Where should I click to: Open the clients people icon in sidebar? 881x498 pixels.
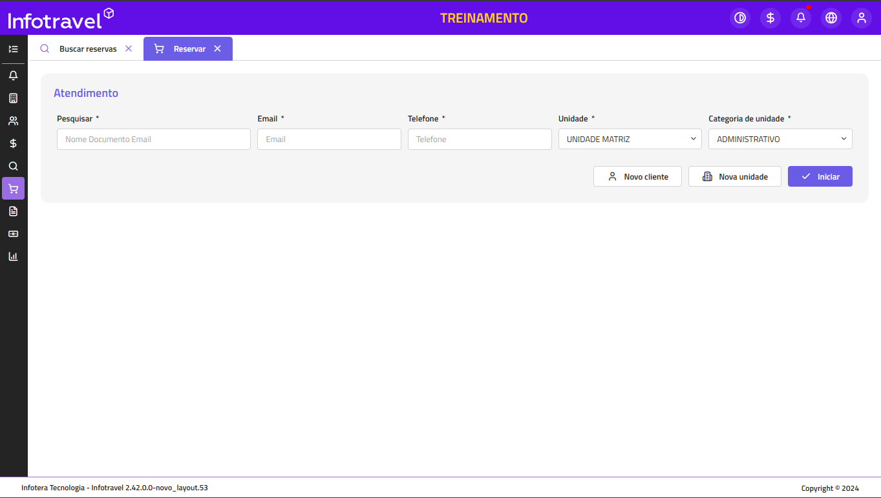[x=13, y=121]
